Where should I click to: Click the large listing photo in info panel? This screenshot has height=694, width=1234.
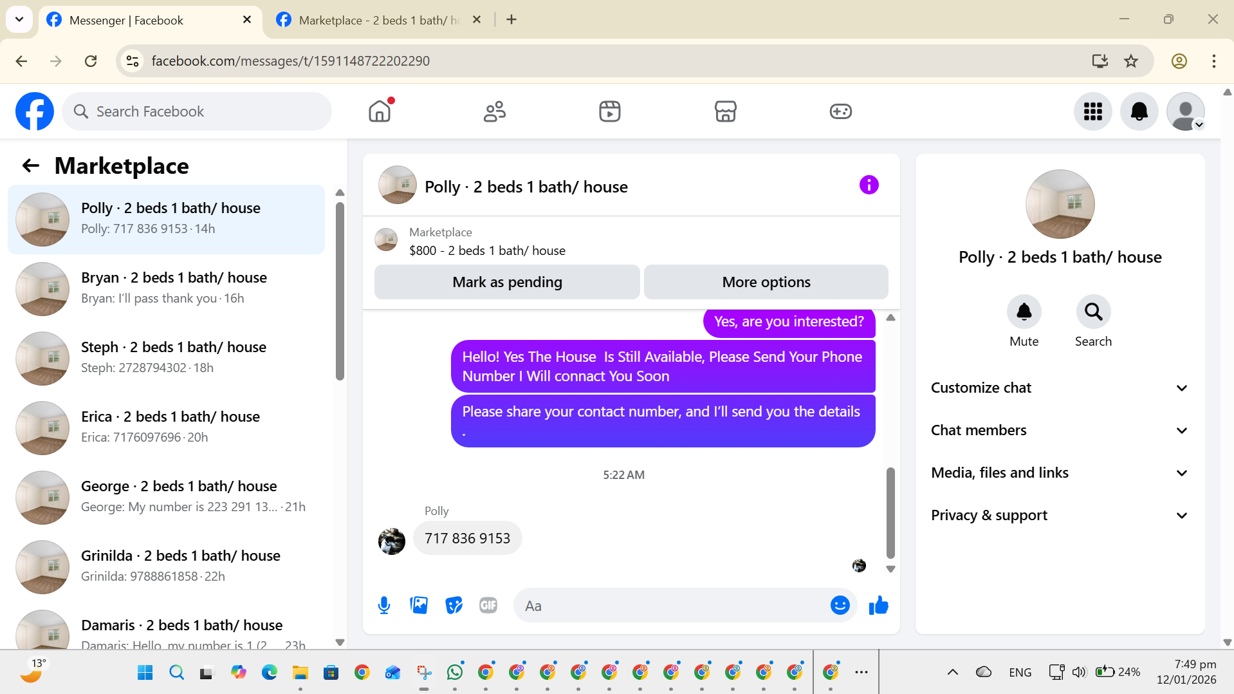click(1060, 204)
